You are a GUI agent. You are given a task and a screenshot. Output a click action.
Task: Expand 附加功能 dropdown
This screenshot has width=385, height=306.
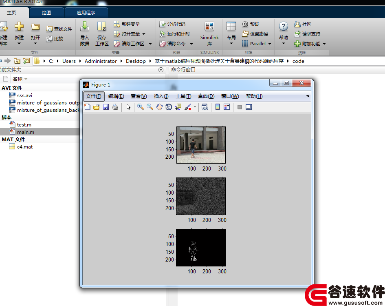pyautogui.click(x=324, y=44)
